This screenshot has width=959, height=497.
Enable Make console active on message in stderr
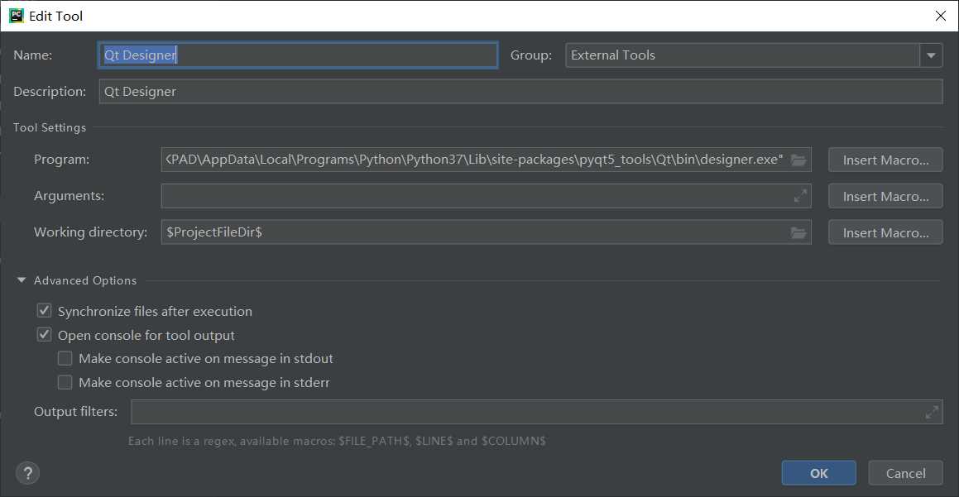pos(65,382)
